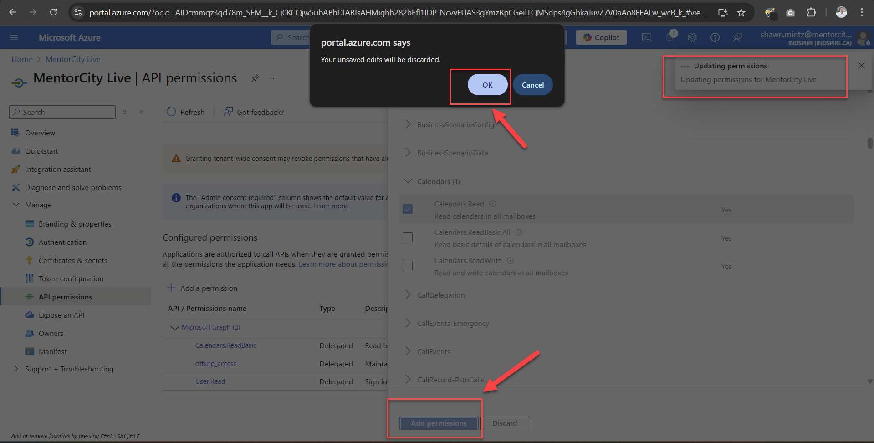The height and width of the screenshot is (443, 874).
Task: Click OK in the discard dialog
Action: click(487, 85)
